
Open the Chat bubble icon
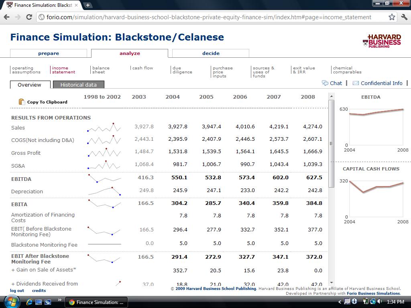click(325, 83)
